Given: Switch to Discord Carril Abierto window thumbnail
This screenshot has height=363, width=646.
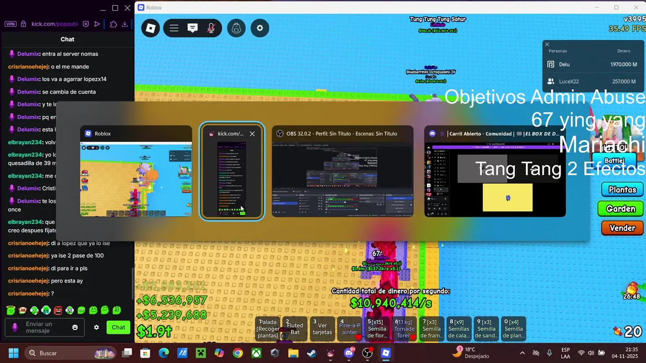Looking at the screenshot, I should point(495,171).
